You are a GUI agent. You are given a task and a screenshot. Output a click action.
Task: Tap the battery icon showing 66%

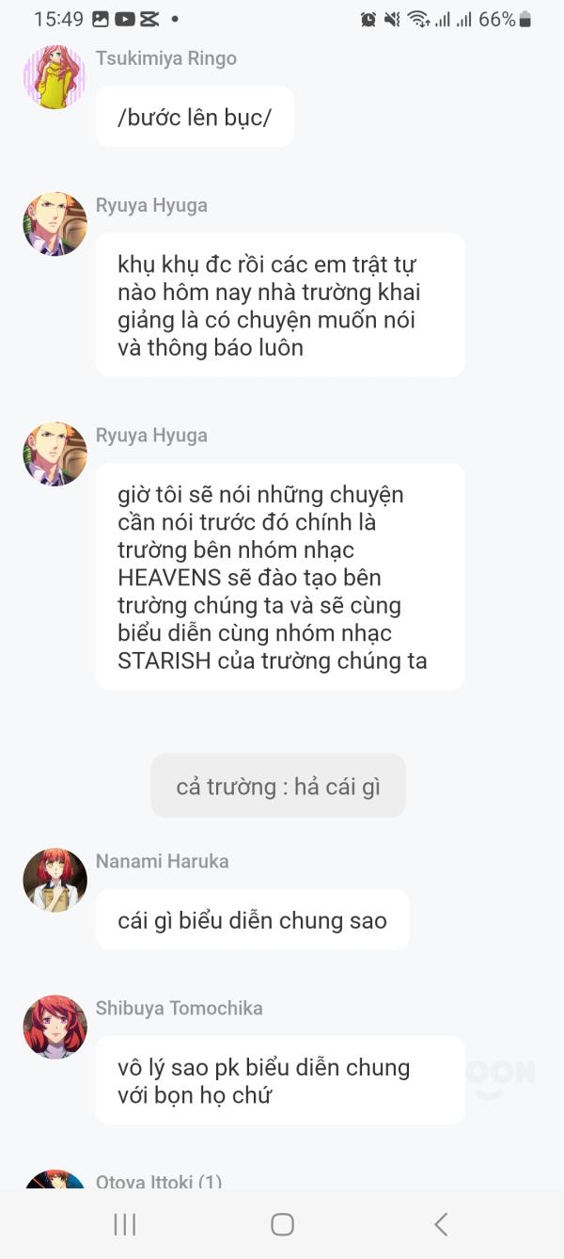(x=525, y=19)
